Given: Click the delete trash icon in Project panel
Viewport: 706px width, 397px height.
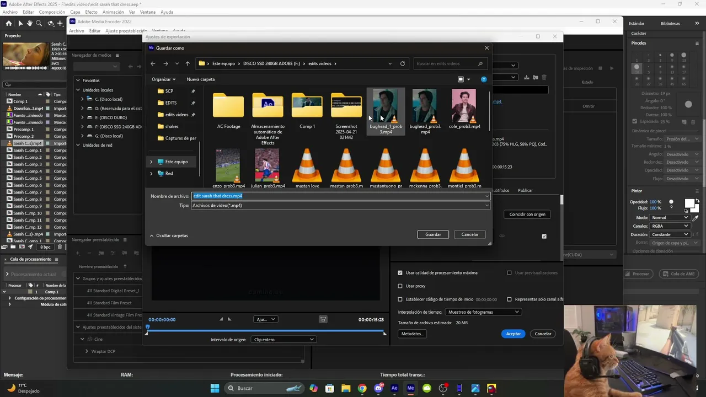Looking at the screenshot, I should [x=60, y=247].
